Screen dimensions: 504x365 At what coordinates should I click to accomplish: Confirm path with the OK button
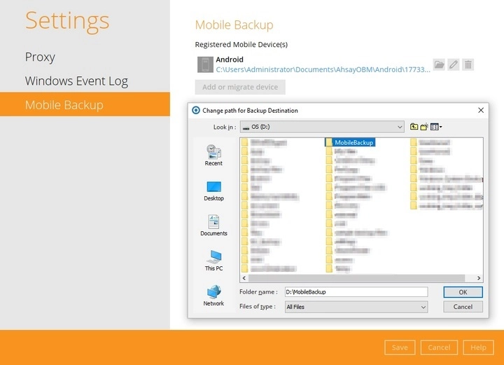click(463, 291)
